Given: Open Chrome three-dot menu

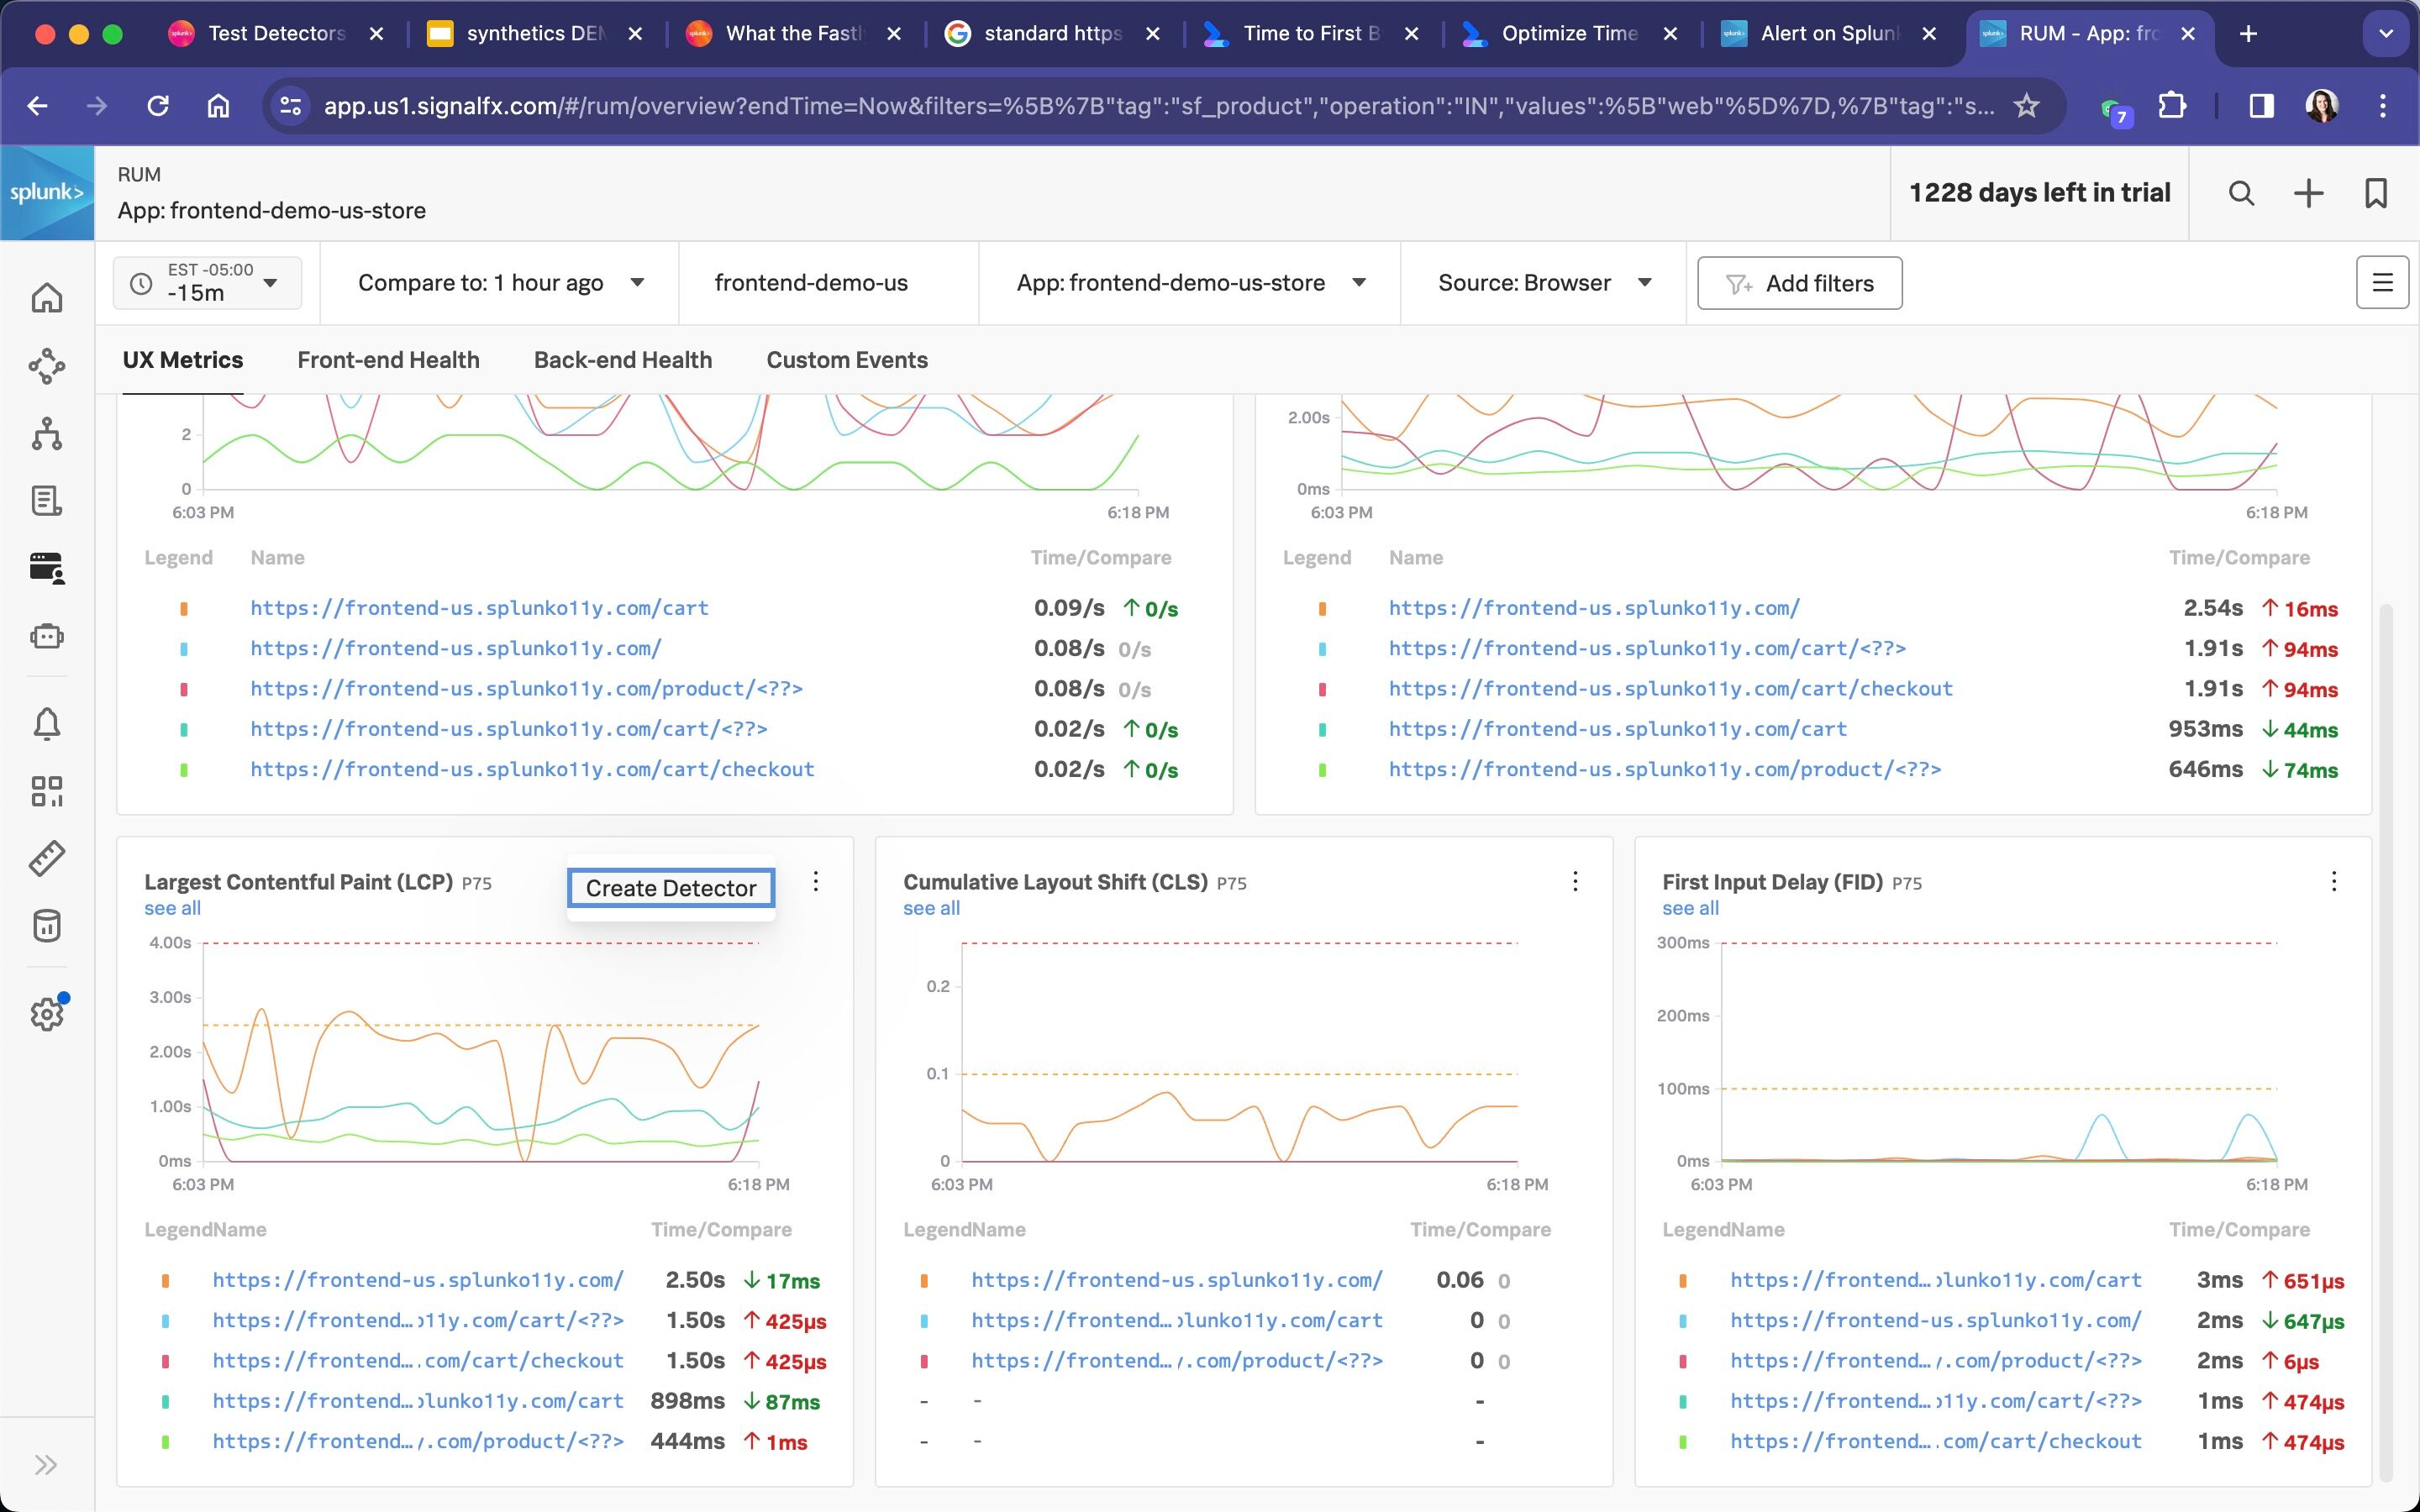Looking at the screenshot, I should coord(2383,105).
